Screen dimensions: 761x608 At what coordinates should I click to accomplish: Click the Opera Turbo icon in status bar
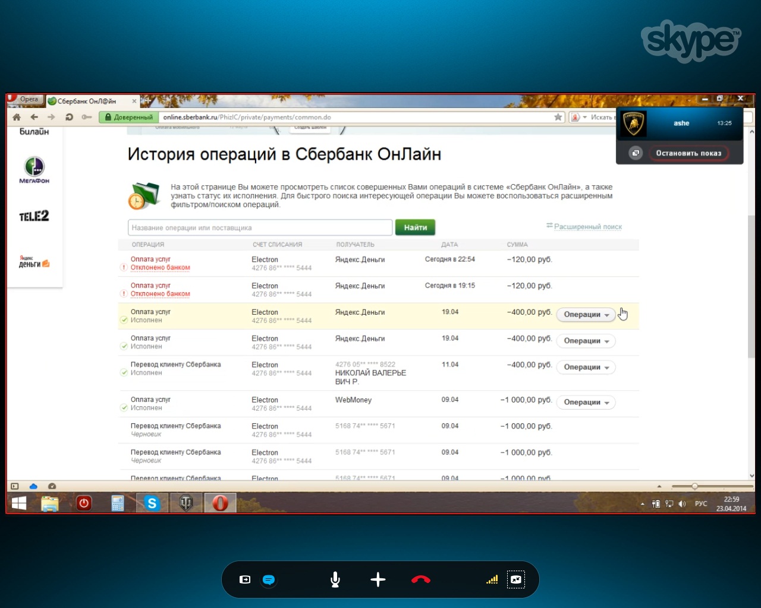52,486
